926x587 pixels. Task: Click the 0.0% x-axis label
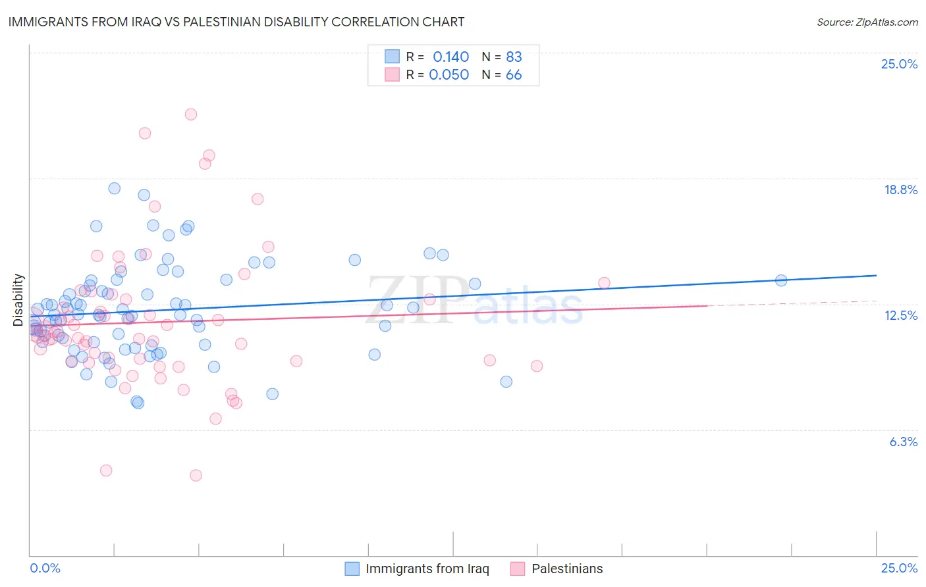point(45,568)
